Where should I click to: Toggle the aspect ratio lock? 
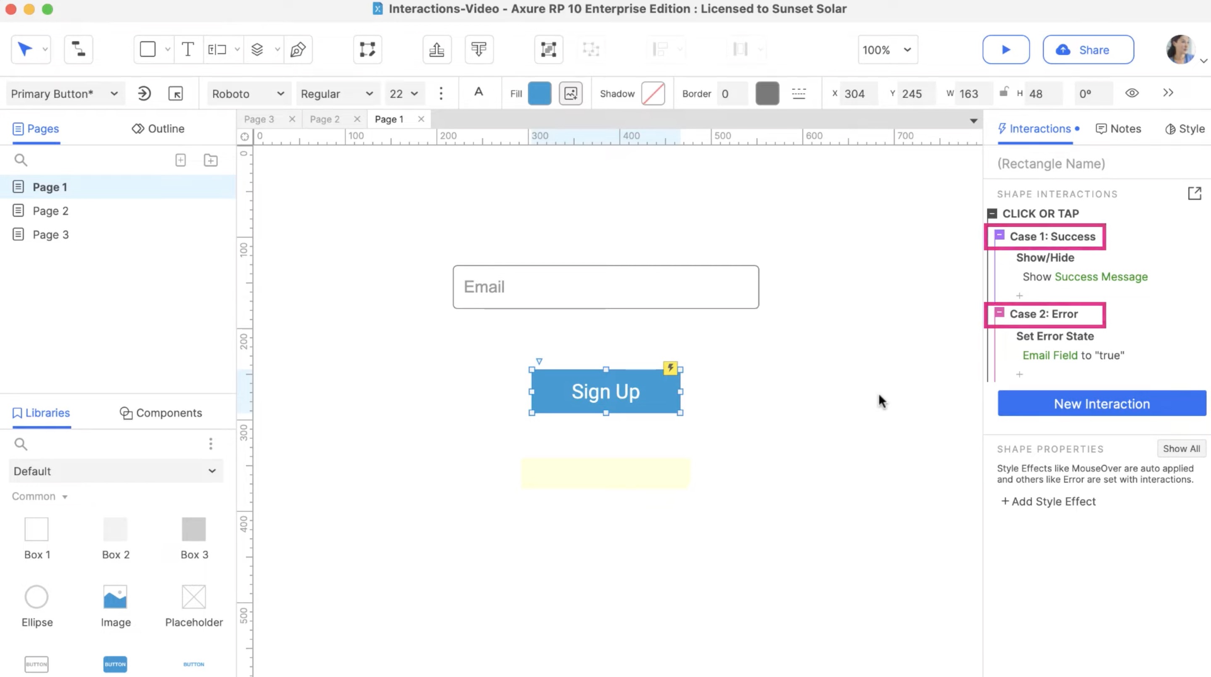pos(1003,92)
